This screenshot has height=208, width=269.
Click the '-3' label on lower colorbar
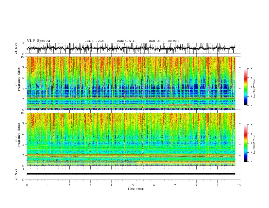(x=251, y=125)
